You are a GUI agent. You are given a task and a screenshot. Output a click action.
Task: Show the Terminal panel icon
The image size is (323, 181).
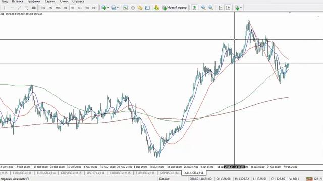tap(147, 8)
